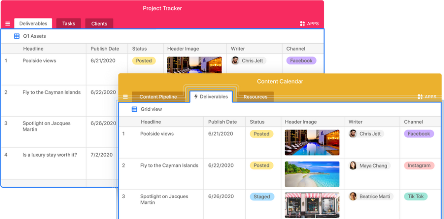
Task: Click lightning bolt icon on Deliverables tab
Action: click(196, 97)
